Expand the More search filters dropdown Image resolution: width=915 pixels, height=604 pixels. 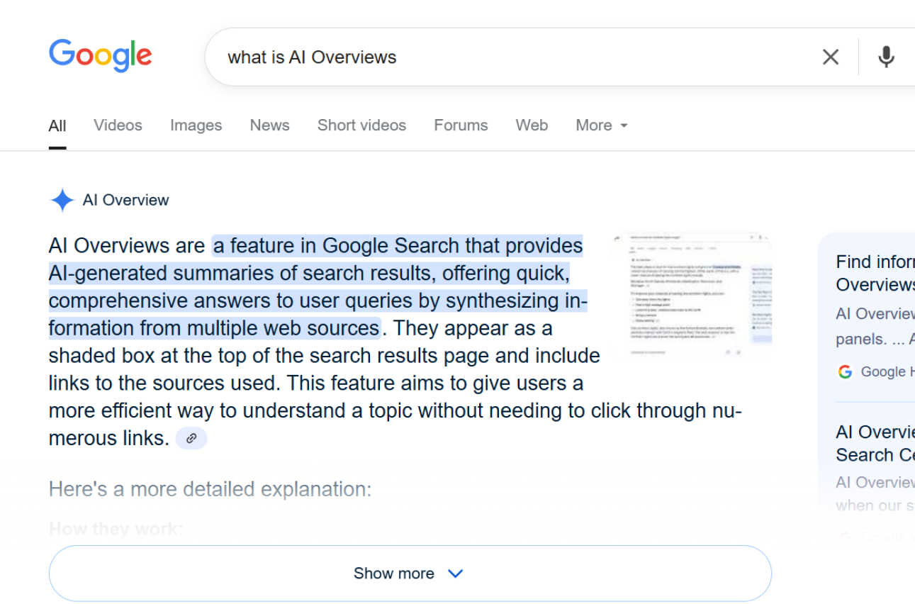tap(601, 125)
